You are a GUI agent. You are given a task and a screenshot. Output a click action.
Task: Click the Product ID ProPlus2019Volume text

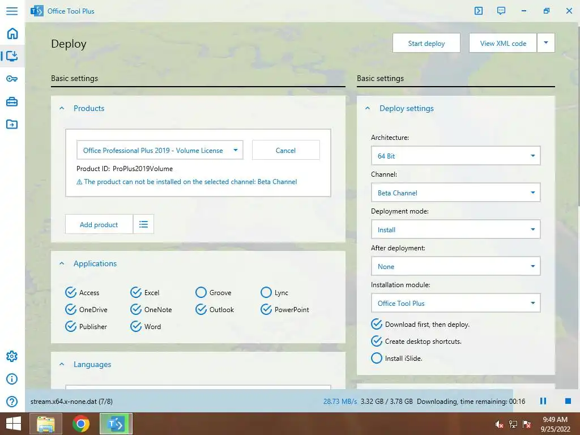pos(125,169)
